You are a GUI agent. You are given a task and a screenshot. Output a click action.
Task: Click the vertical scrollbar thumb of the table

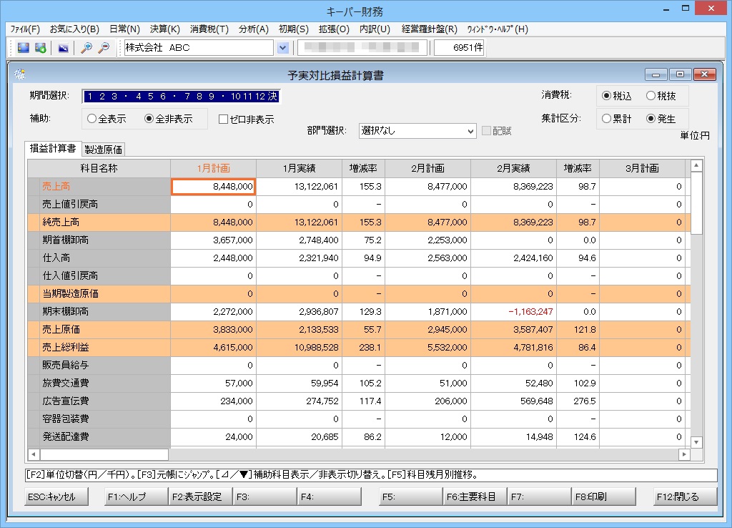[696, 202]
